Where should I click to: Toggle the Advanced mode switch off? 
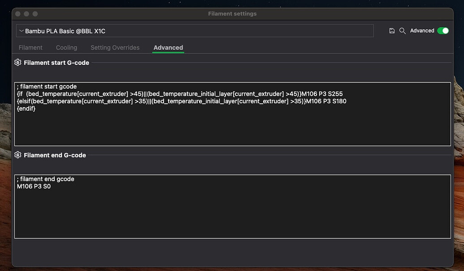[x=443, y=31]
